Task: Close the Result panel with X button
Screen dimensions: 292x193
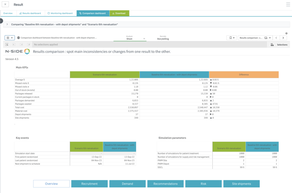Action: click(5, 5)
